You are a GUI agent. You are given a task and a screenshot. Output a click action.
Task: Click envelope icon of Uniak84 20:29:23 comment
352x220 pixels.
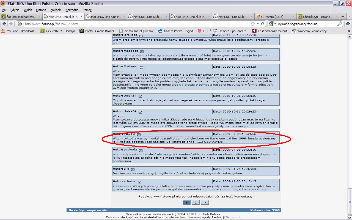click(x=140, y=112)
